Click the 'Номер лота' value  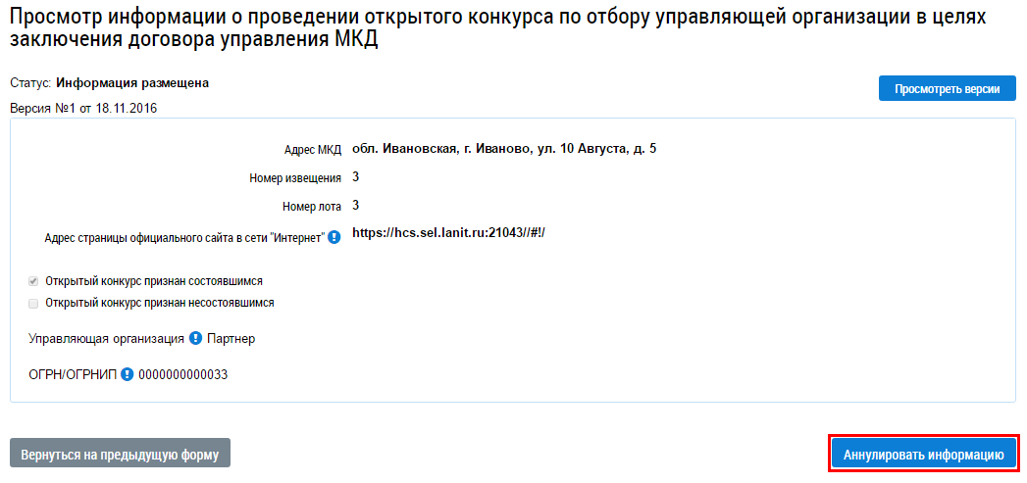[356, 206]
